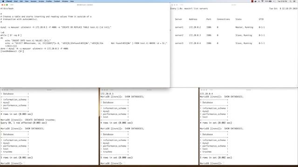Click the GTID column header
The height and width of the screenshot is (167, 298).
click(261, 19)
